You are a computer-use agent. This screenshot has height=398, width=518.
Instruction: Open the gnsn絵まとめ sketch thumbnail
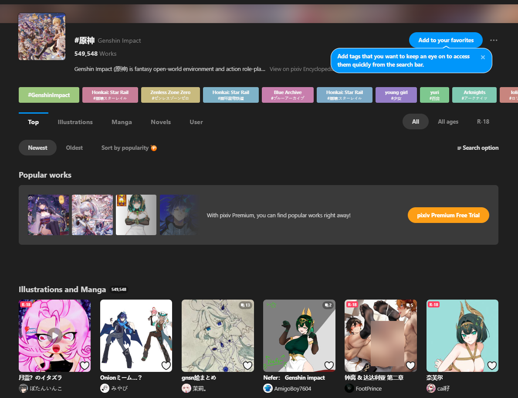[x=218, y=336]
